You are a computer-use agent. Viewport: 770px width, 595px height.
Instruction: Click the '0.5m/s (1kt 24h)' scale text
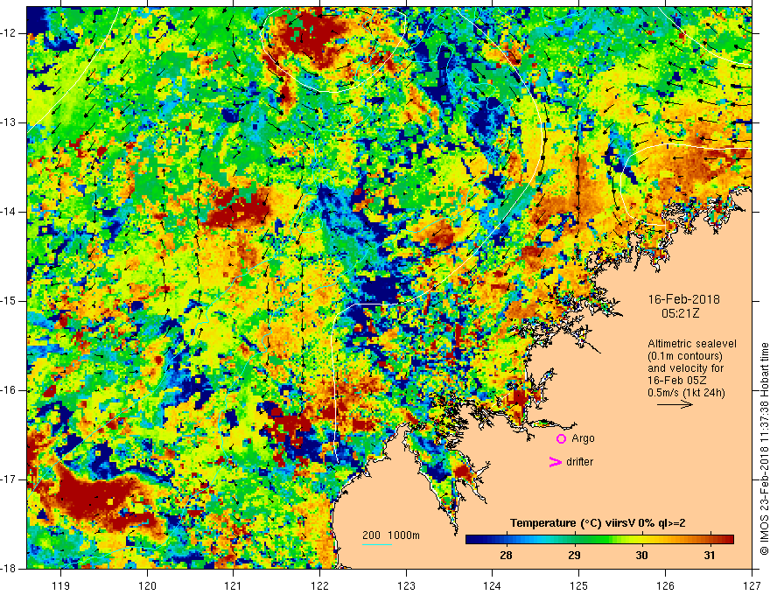686,393
